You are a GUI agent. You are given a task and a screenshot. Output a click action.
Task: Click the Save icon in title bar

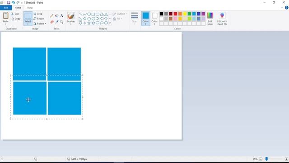9,3
